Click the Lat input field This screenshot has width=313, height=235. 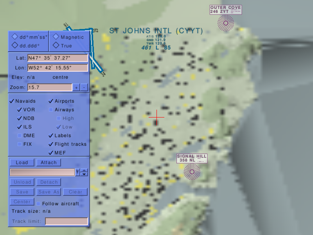[x=58, y=58]
